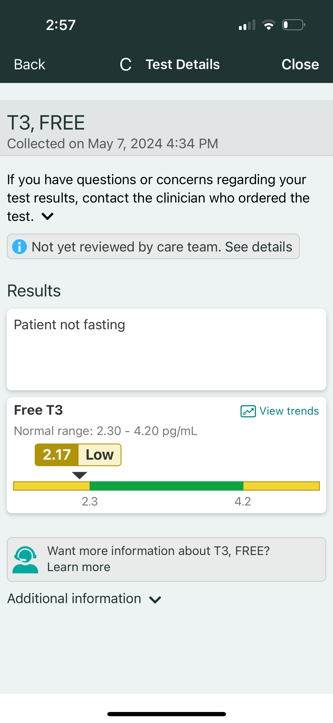Tap the Wi-Fi status icon
The width and height of the screenshot is (333, 723).
point(269,25)
